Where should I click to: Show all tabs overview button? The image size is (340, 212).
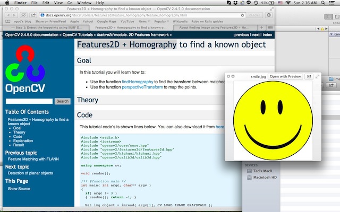[x=270, y=28]
